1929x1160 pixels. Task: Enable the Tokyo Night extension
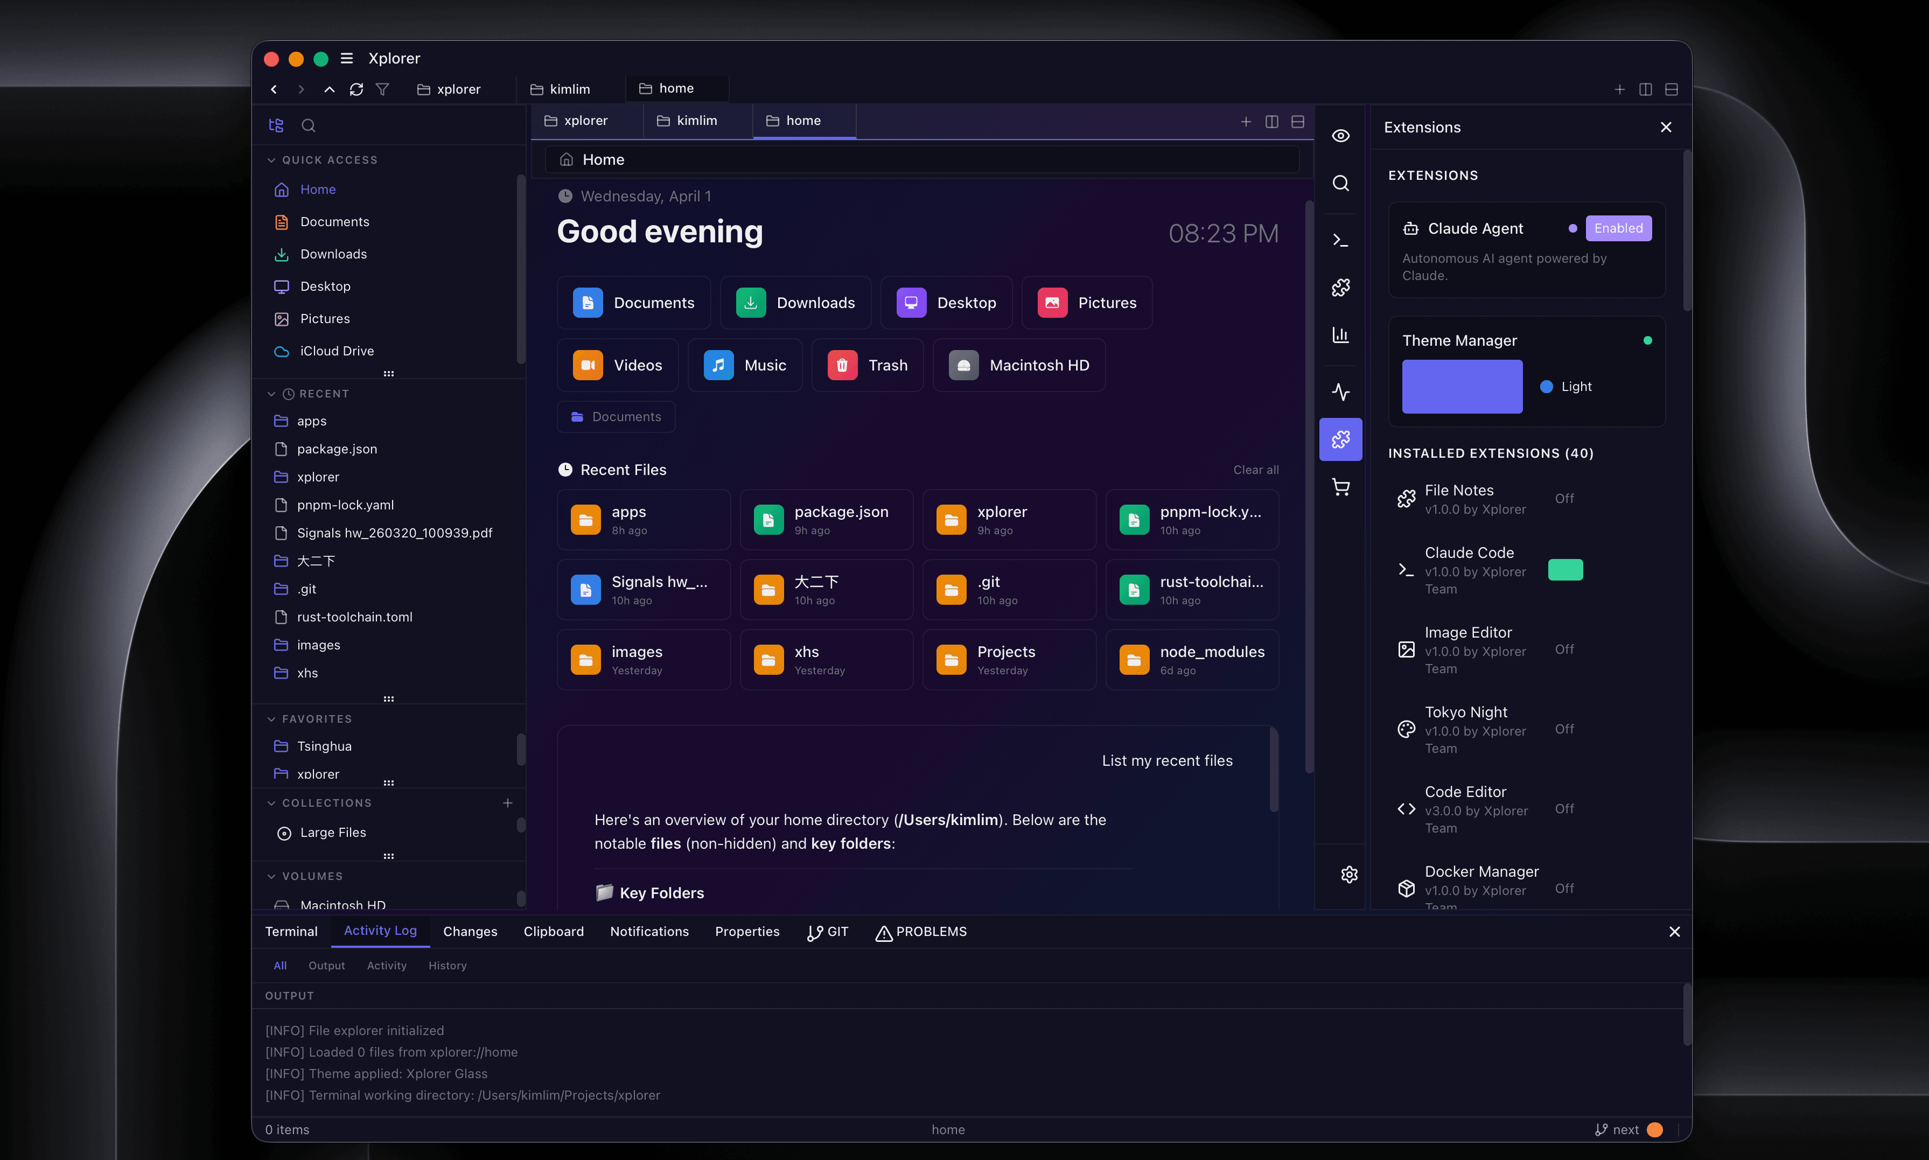1565,729
